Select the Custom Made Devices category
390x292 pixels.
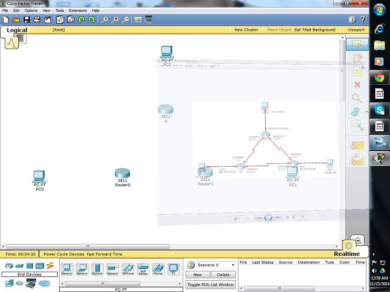pos(31,283)
